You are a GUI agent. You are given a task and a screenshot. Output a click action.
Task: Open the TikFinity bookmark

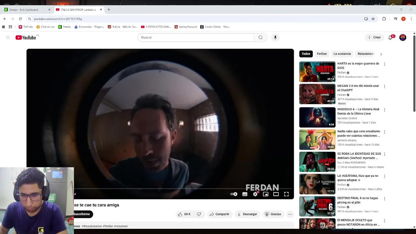click(26, 27)
